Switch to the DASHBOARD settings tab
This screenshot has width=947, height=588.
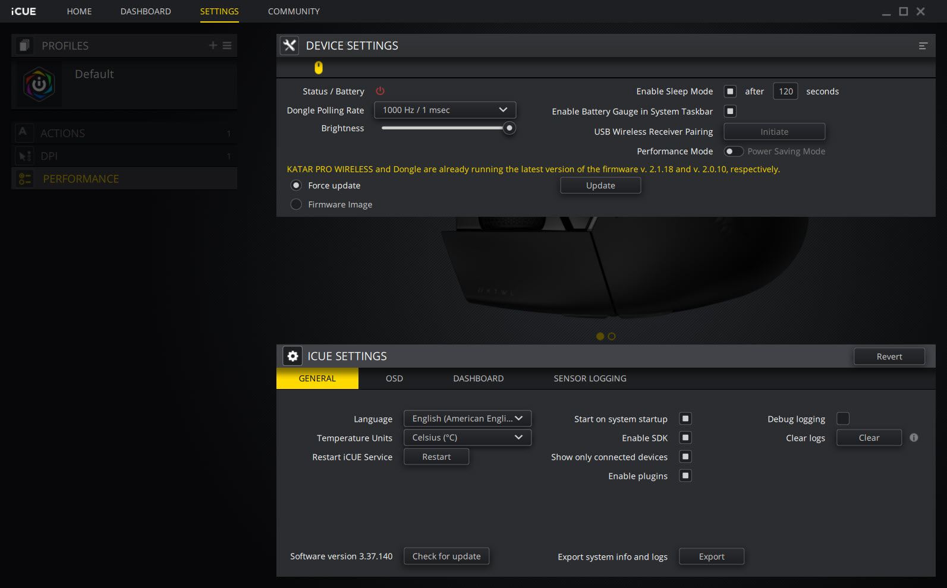(479, 378)
